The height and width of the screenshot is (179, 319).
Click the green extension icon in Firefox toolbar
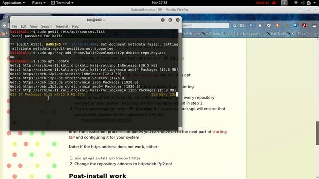[x=286, y=25]
